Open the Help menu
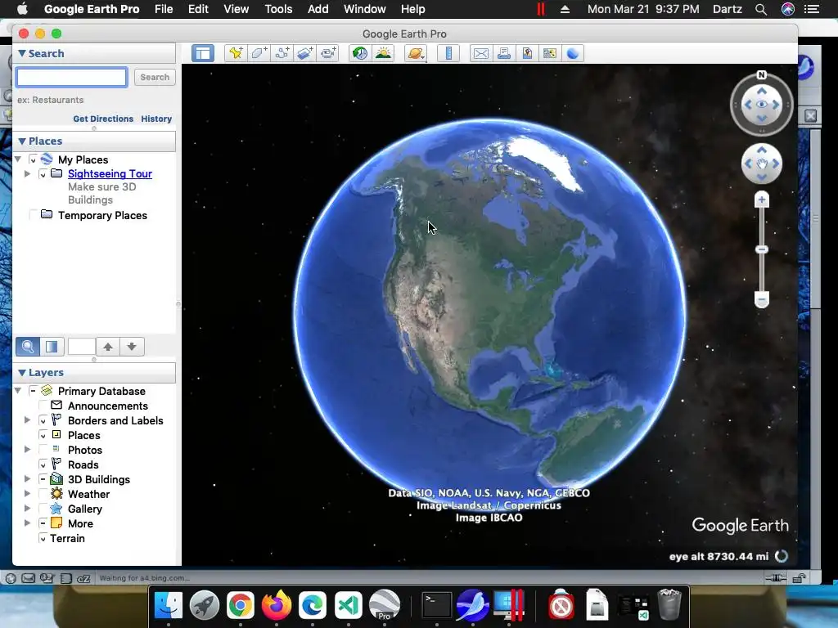Screen dimensions: 838x628 click(413, 9)
